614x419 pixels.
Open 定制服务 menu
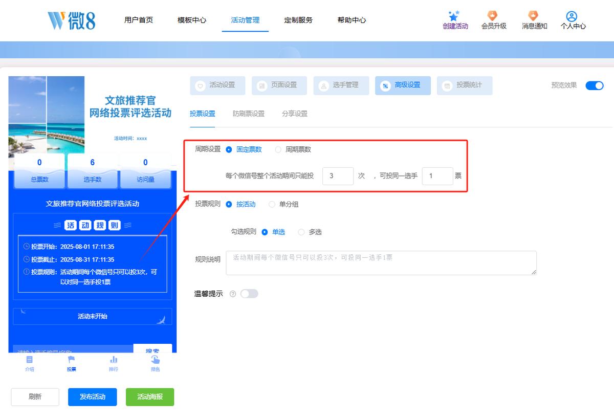coord(298,20)
